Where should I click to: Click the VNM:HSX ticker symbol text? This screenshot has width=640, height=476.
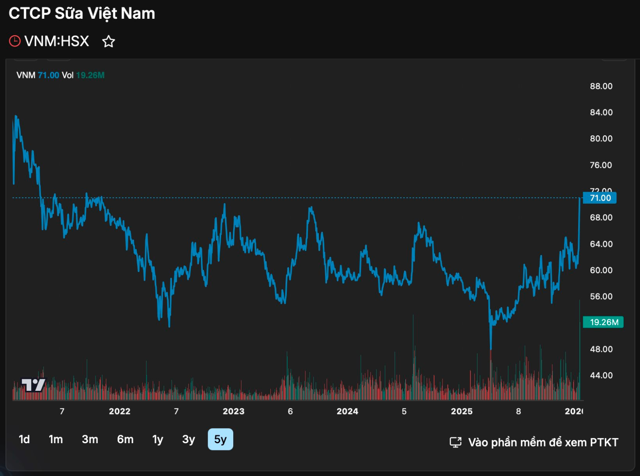[x=57, y=41]
